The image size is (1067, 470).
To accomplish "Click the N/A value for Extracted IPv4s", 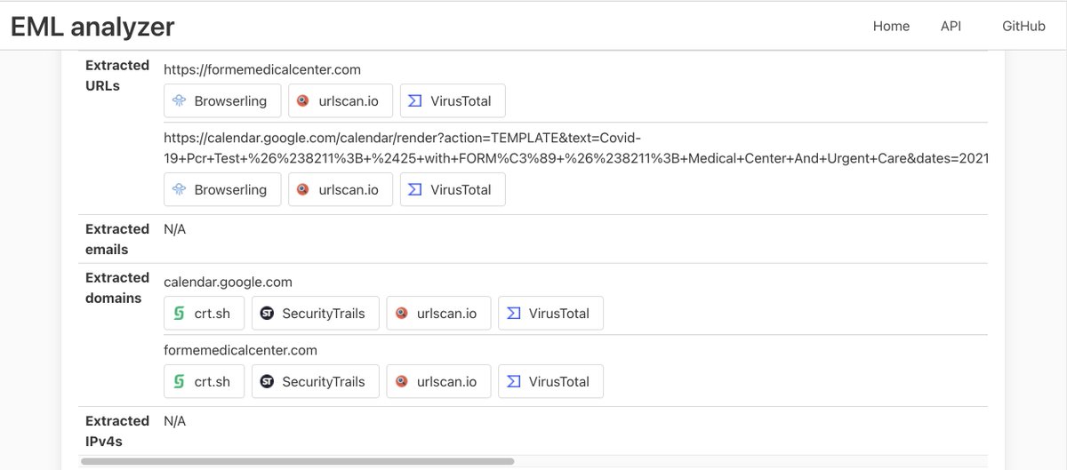I will pyautogui.click(x=175, y=421).
